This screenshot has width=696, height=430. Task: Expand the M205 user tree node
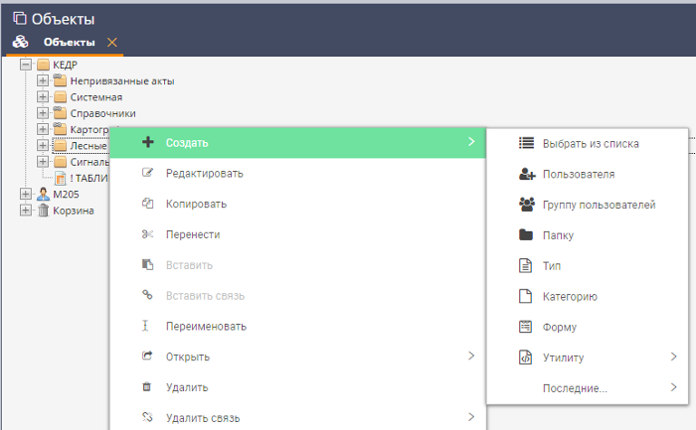click(26, 195)
